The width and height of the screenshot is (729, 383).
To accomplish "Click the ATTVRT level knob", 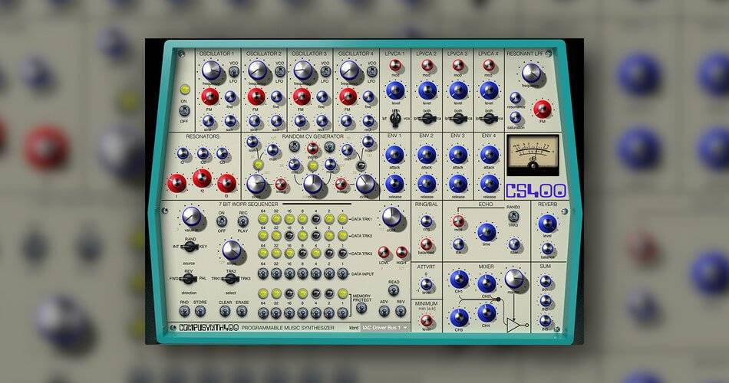I will click(x=426, y=284).
